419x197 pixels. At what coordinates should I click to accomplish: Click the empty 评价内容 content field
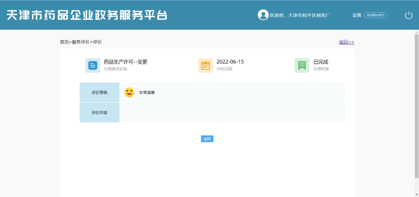[x=231, y=113]
